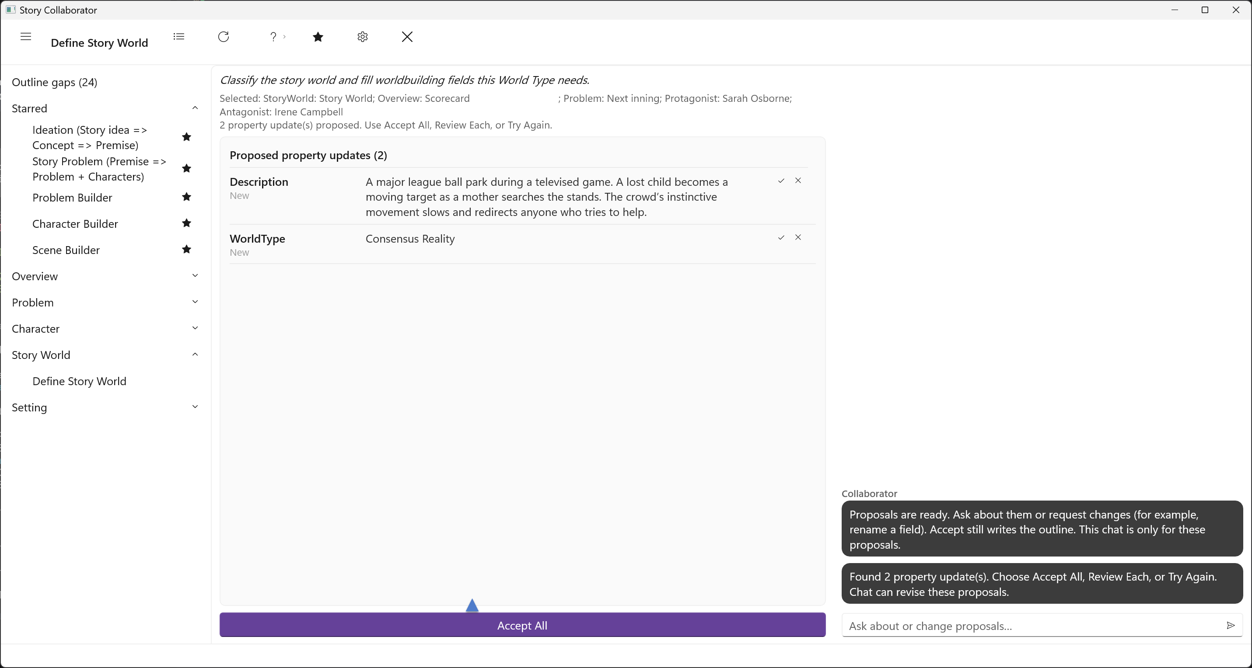The image size is (1252, 668).
Task: Toggle star on Character Builder
Action: [186, 223]
